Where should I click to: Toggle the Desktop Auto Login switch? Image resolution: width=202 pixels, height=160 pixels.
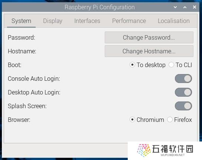coord(183,92)
